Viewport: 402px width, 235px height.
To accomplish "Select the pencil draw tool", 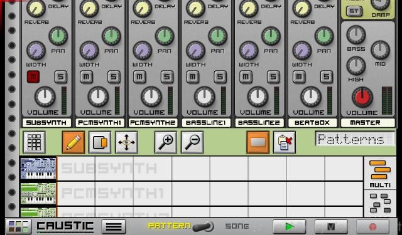I will click(x=73, y=142).
